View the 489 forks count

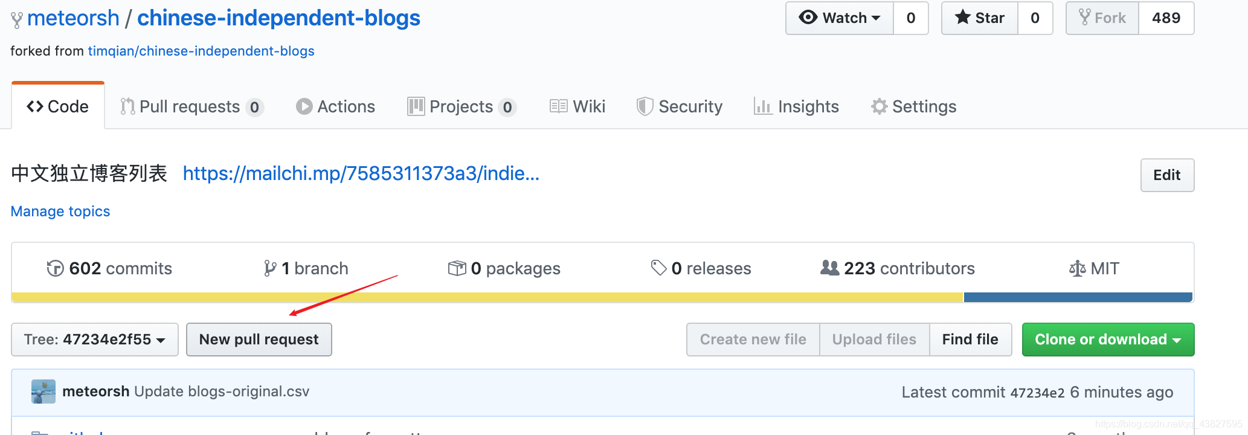(x=1166, y=18)
